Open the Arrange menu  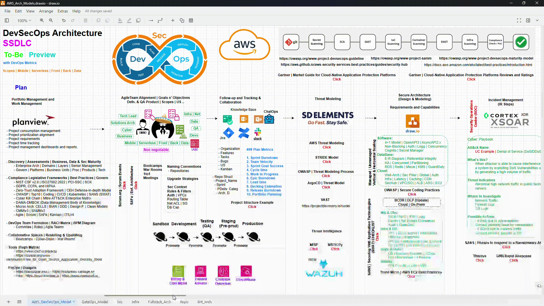click(46, 11)
